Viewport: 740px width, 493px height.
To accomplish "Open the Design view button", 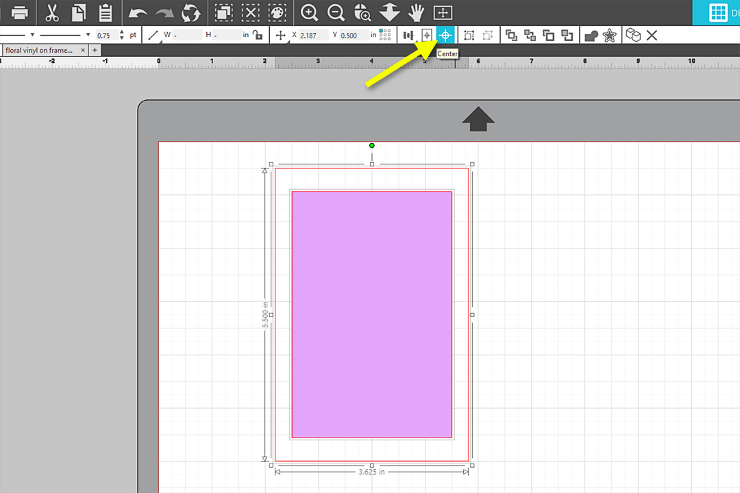I will coord(717,12).
